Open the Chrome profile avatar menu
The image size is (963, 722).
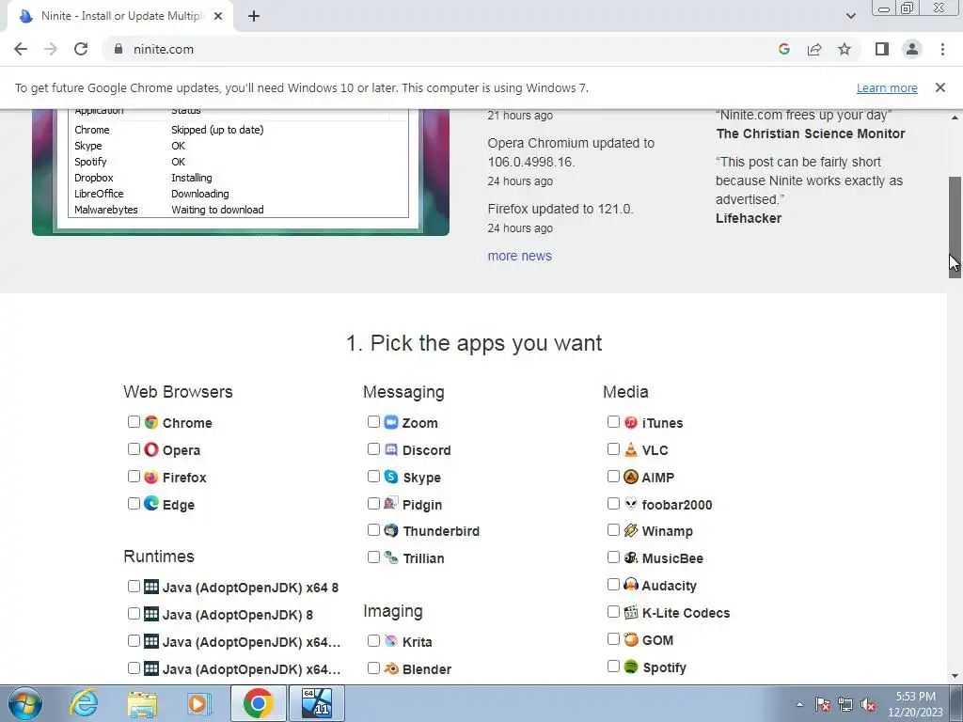pos(912,49)
